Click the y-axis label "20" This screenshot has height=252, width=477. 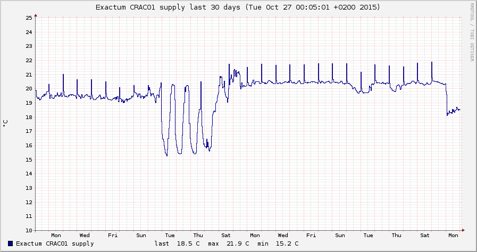[x=29, y=88]
